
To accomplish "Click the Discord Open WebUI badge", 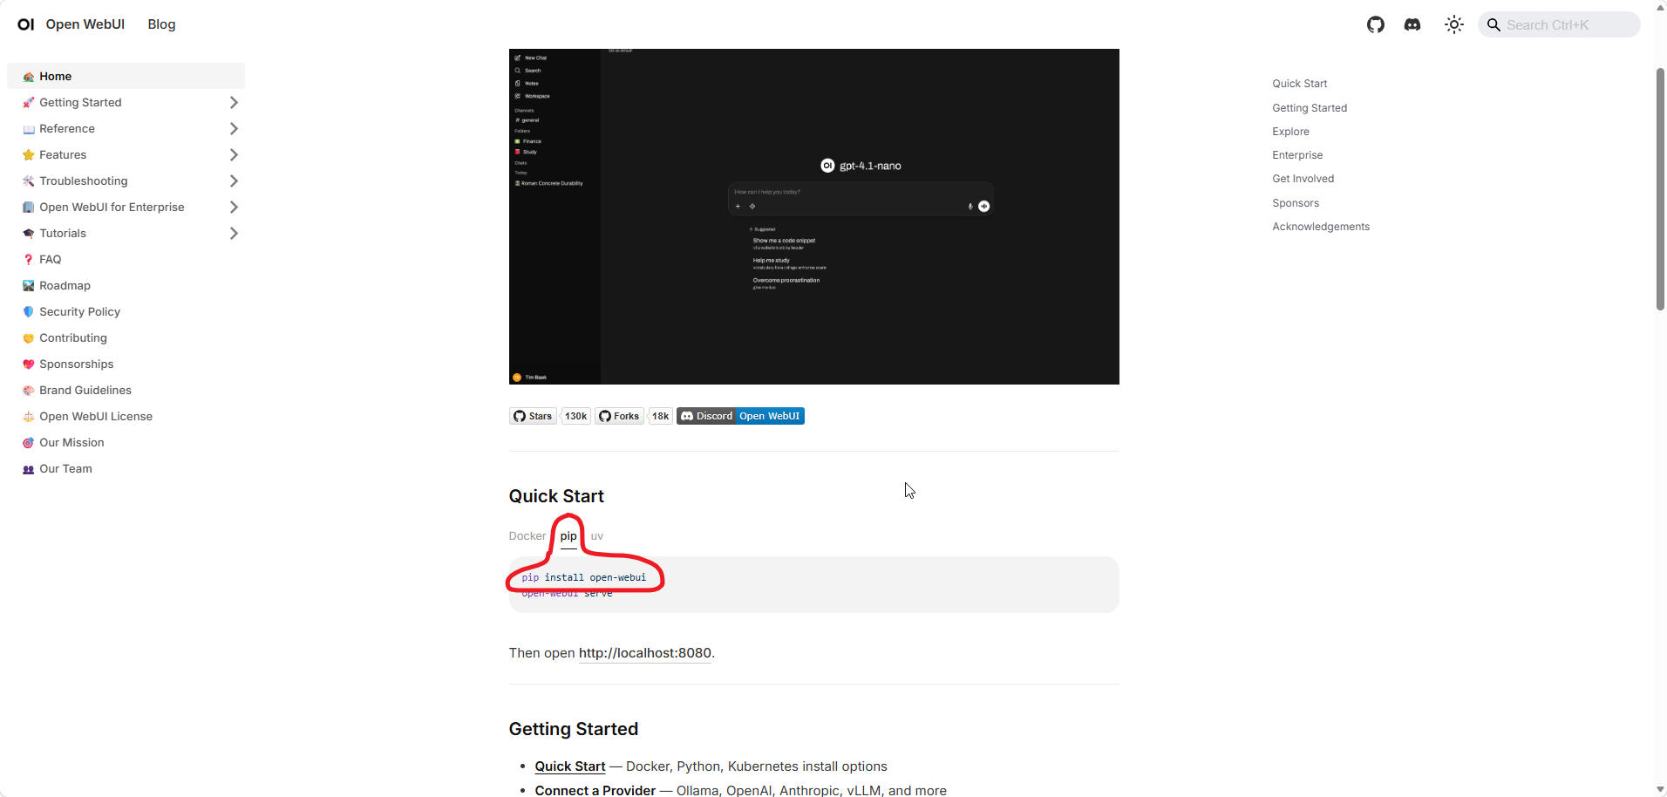I will pos(740,416).
